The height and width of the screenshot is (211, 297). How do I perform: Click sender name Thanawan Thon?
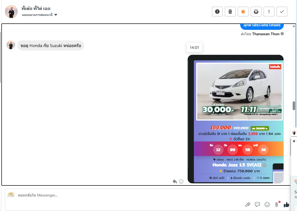pos(266,34)
